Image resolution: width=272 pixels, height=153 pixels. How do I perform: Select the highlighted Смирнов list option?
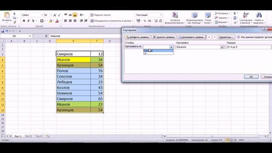pyautogui.click(x=158, y=51)
